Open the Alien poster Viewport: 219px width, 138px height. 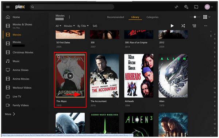pyautogui.click(x=173, y=76)
